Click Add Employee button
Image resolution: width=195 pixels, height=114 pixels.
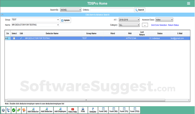(x=60, y=110)
